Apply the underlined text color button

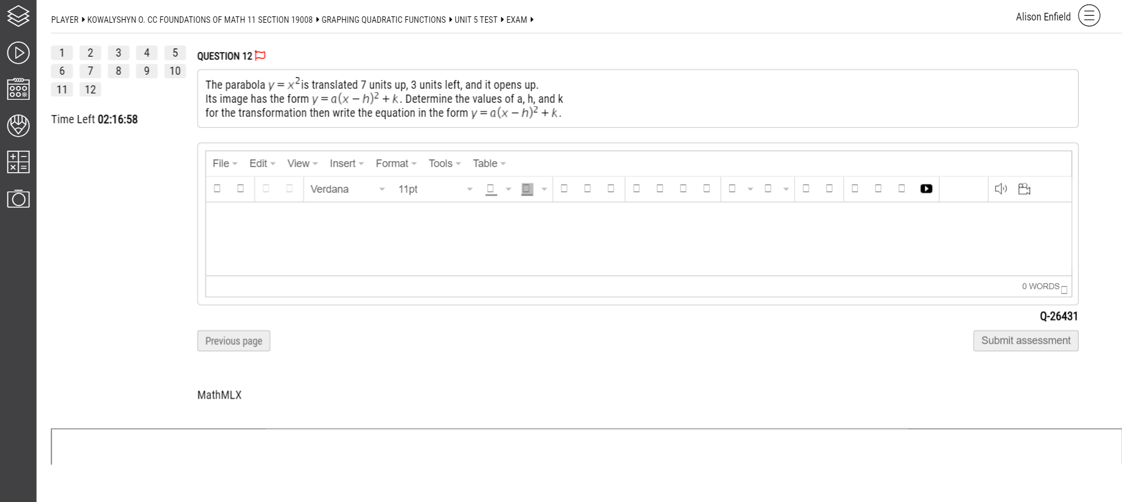click(491, 189)
